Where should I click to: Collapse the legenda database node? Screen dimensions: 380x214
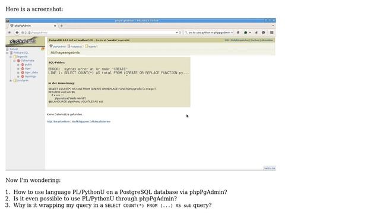(x=11, y=56)
